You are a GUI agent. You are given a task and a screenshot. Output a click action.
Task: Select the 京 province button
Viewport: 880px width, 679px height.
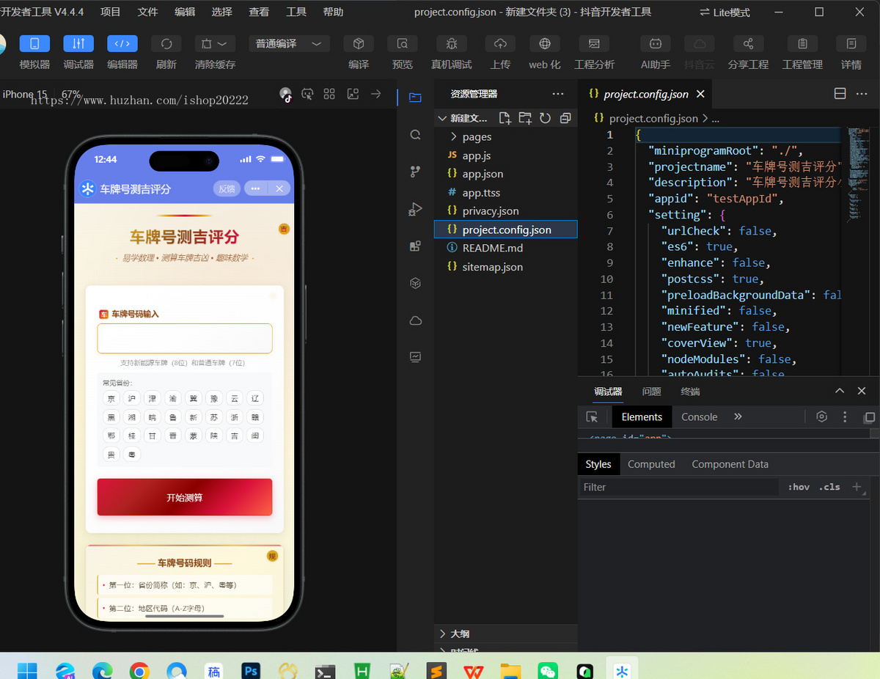[x=111, y=398]
